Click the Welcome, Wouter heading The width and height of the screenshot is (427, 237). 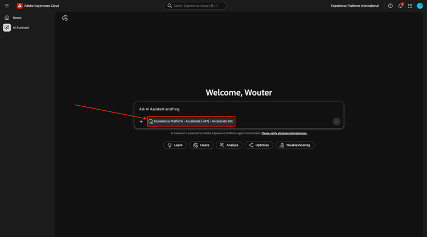239,93
